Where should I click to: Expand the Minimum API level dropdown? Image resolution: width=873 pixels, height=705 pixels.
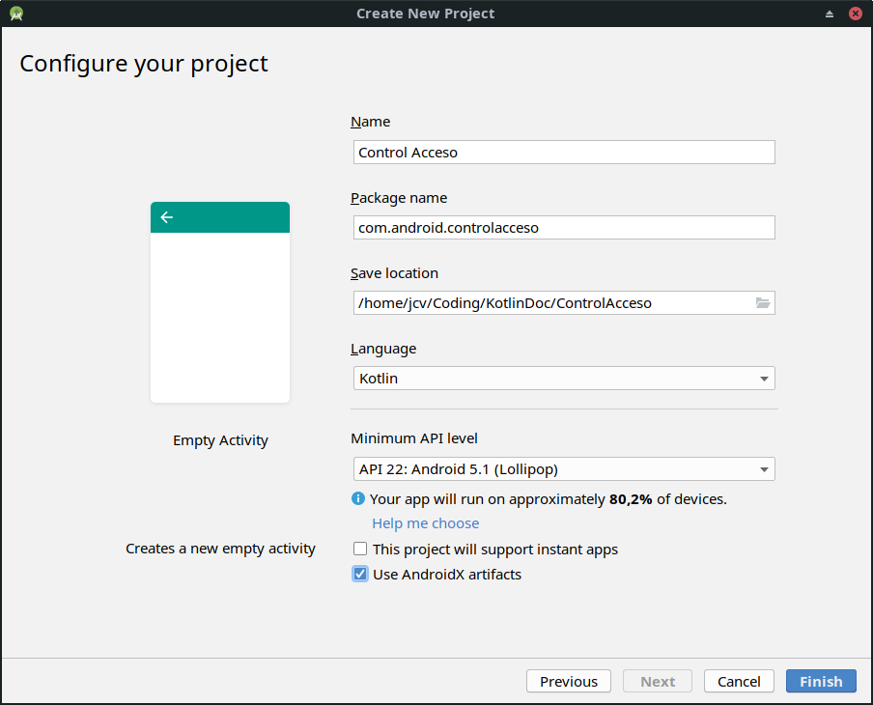[564, 469]
